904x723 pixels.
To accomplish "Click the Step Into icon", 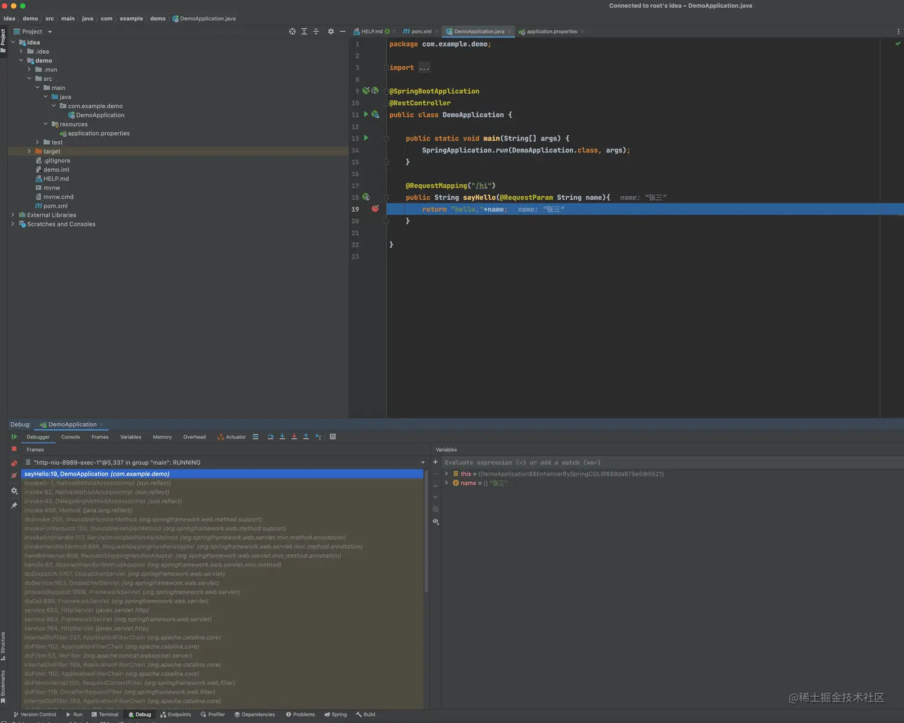I will 282,437.
